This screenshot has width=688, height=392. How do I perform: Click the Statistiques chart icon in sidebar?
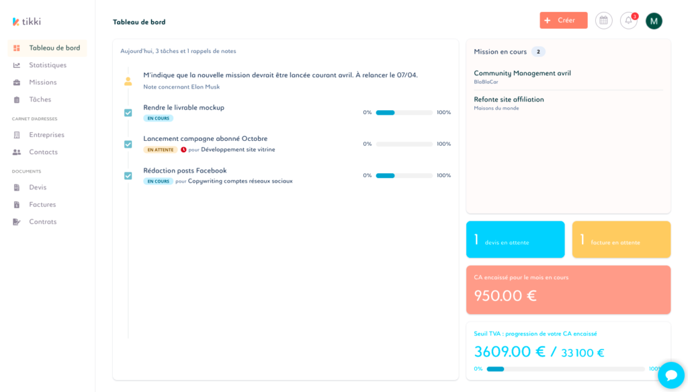pyautogui.click(x=17, y=65)
